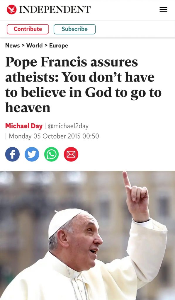This screenshot has width=175, height=300.
Task: Click the Subscribe button
Action: coord(75,29)
